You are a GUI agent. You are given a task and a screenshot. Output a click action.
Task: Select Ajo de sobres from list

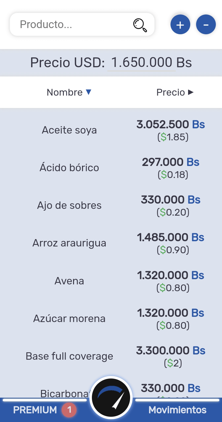tap(69, 205)
